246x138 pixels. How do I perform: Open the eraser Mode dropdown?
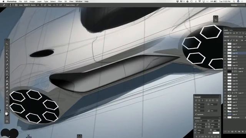(27, 5)
